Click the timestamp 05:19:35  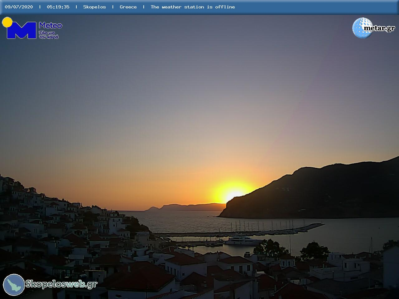(x=58, y=7)
